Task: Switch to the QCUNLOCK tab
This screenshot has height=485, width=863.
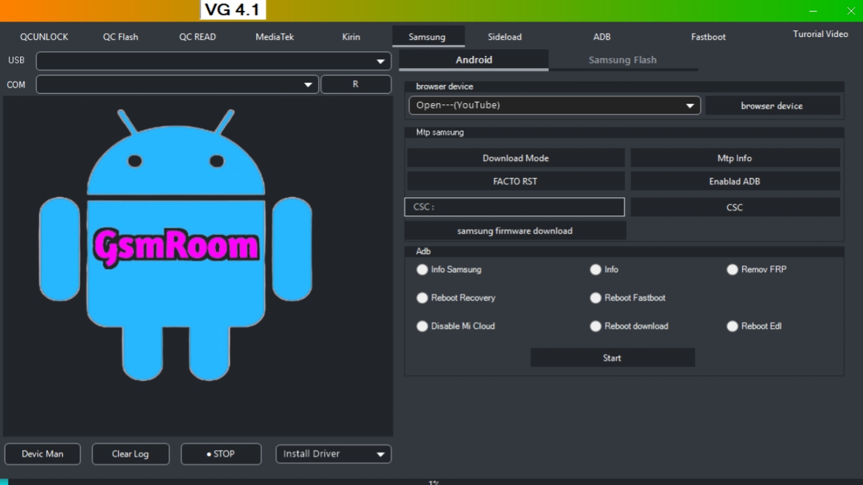Action: (44, 37)
